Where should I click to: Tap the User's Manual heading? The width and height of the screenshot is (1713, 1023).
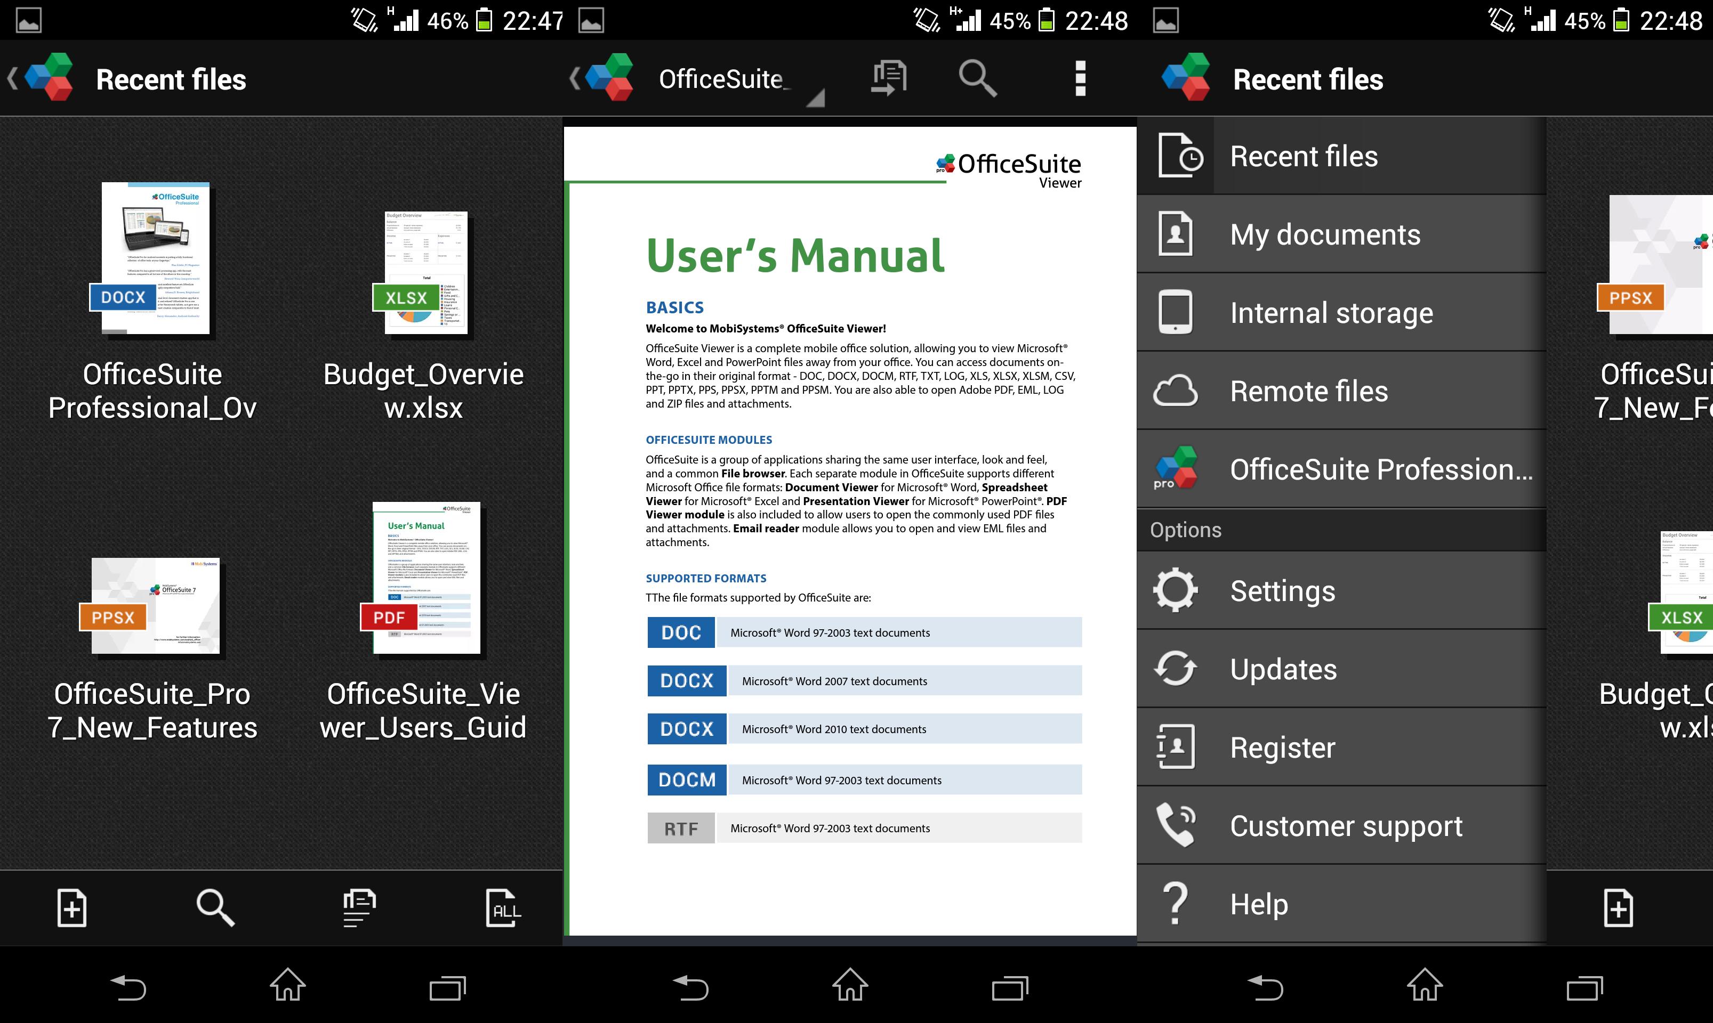(x=795, y=255)
